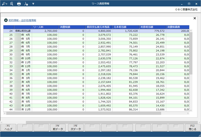The image size is (201, 137).
Task: Click the 消費税額 column header
Action: click(x=72, y=27)
